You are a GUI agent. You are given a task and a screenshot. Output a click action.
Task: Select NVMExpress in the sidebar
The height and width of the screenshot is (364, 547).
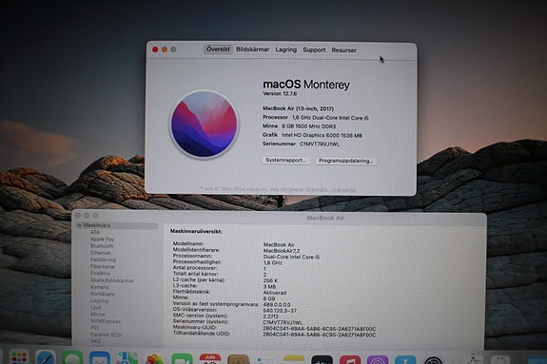point(106,321)
